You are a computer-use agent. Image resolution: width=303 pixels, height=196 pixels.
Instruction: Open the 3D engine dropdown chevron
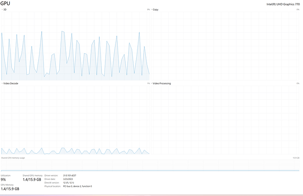(2, 10)
